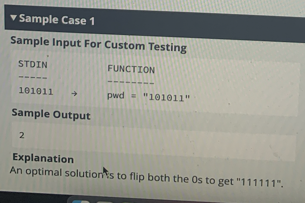Collapse the Sample Case 1 disclosure triangle

pyautogui.click(x=13, y=18)
